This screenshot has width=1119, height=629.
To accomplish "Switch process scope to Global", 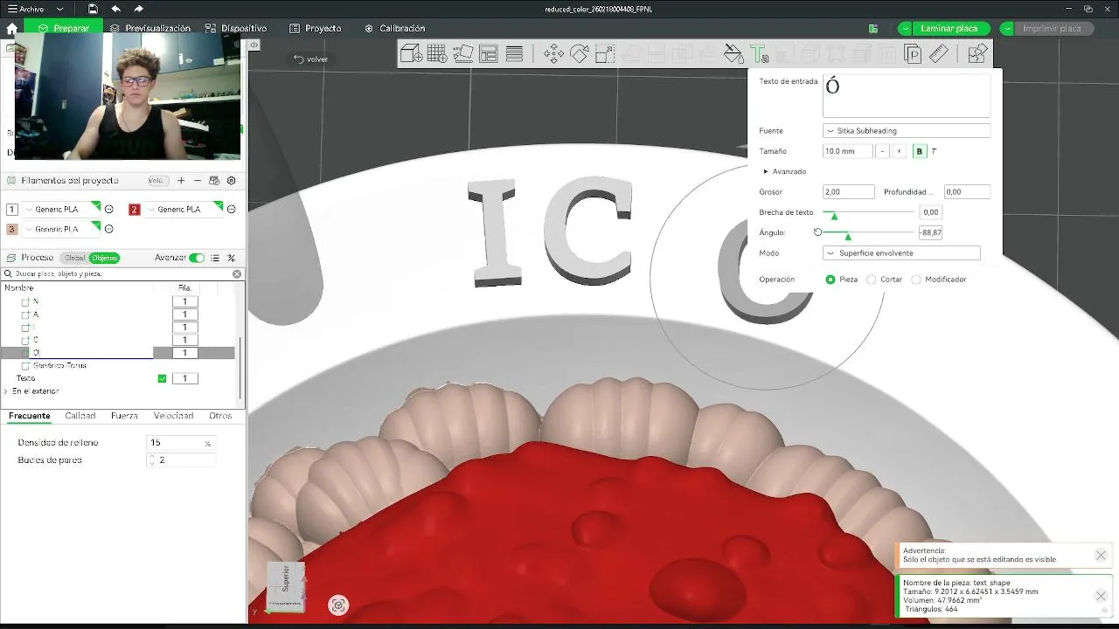I will click(74, 258).
